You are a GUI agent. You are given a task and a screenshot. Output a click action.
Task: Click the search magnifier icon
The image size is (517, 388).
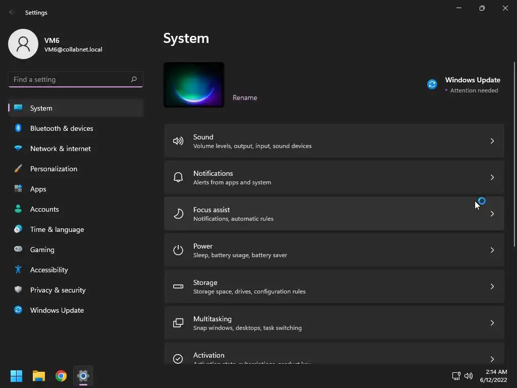tap(134, 79)
